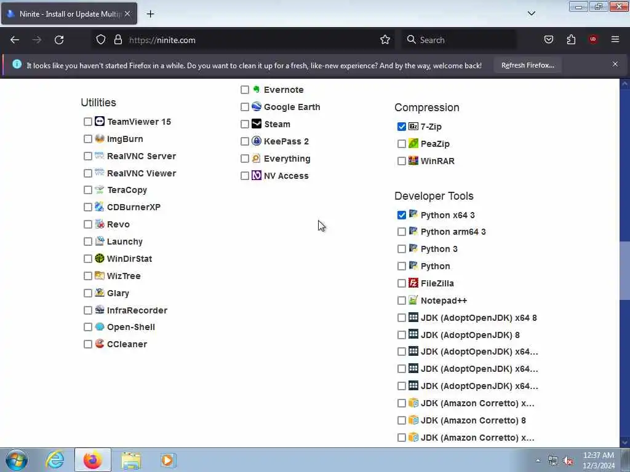Open the Firefox hamburger menu
This screenshot has height=472, width=630.
point(615,39)
